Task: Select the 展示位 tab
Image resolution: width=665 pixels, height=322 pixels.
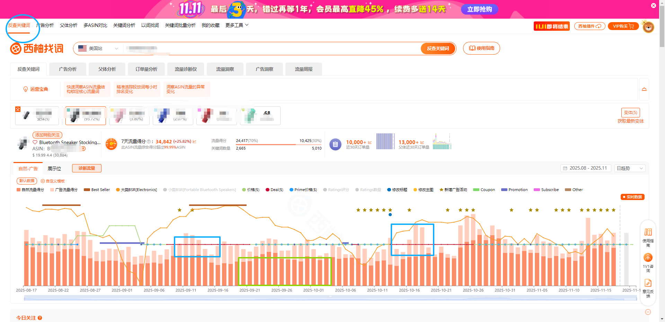Action: click(x=54, y=169)
